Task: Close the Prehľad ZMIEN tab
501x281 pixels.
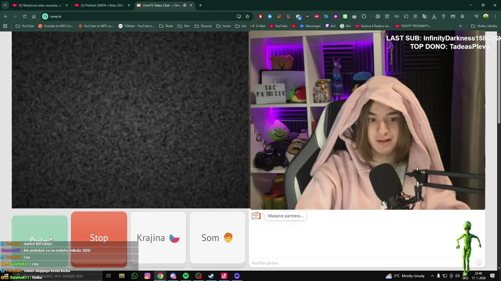Action: (x=129, y=5)
